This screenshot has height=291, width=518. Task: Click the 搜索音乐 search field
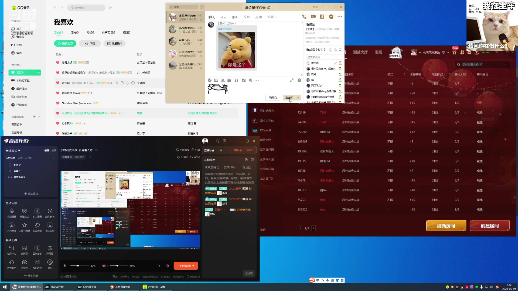[86, 8]
